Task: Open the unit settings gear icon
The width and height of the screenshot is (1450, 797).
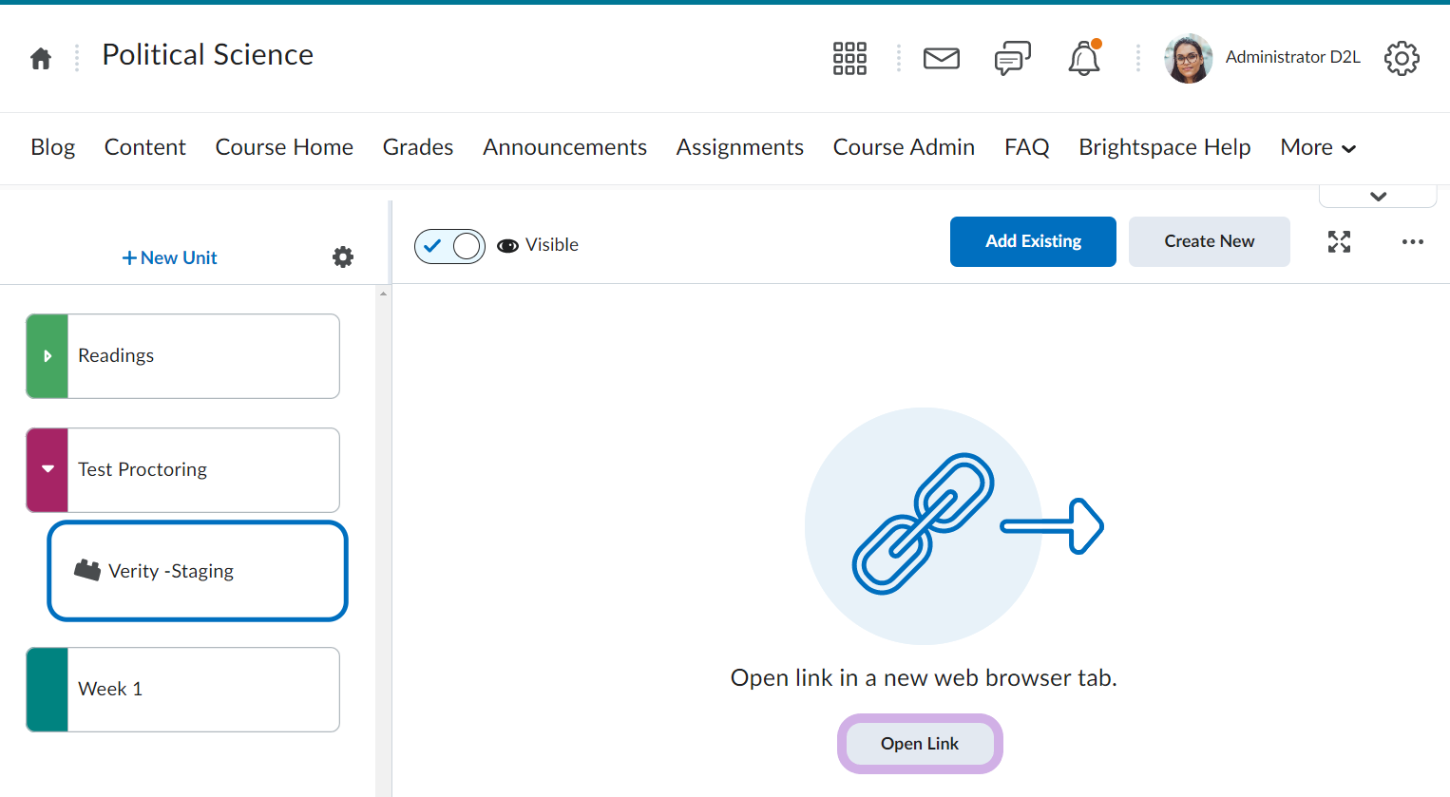Action: [343, 256]
